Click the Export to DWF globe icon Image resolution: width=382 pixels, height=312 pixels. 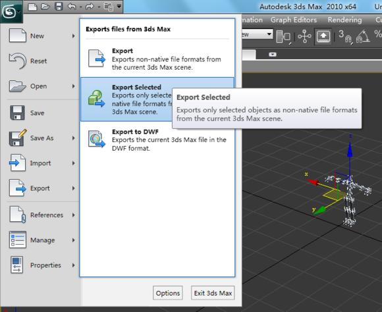[97, 139]
